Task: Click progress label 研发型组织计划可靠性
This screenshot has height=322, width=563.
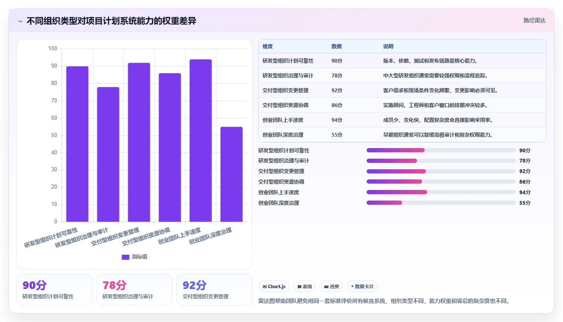Action: pos(284,150)
